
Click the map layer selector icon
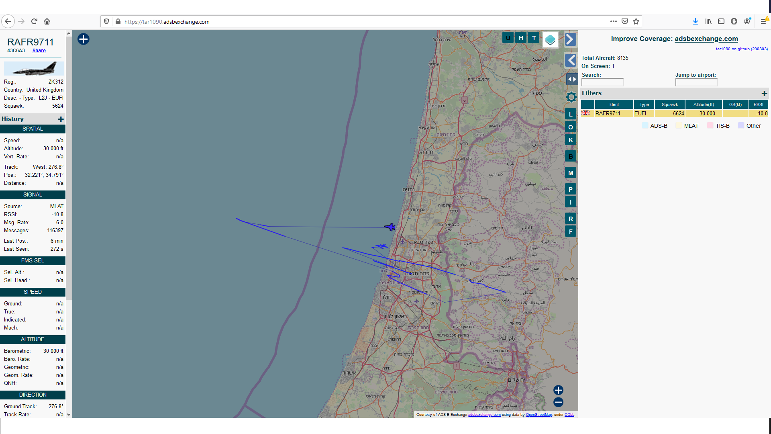coord(550,39)
